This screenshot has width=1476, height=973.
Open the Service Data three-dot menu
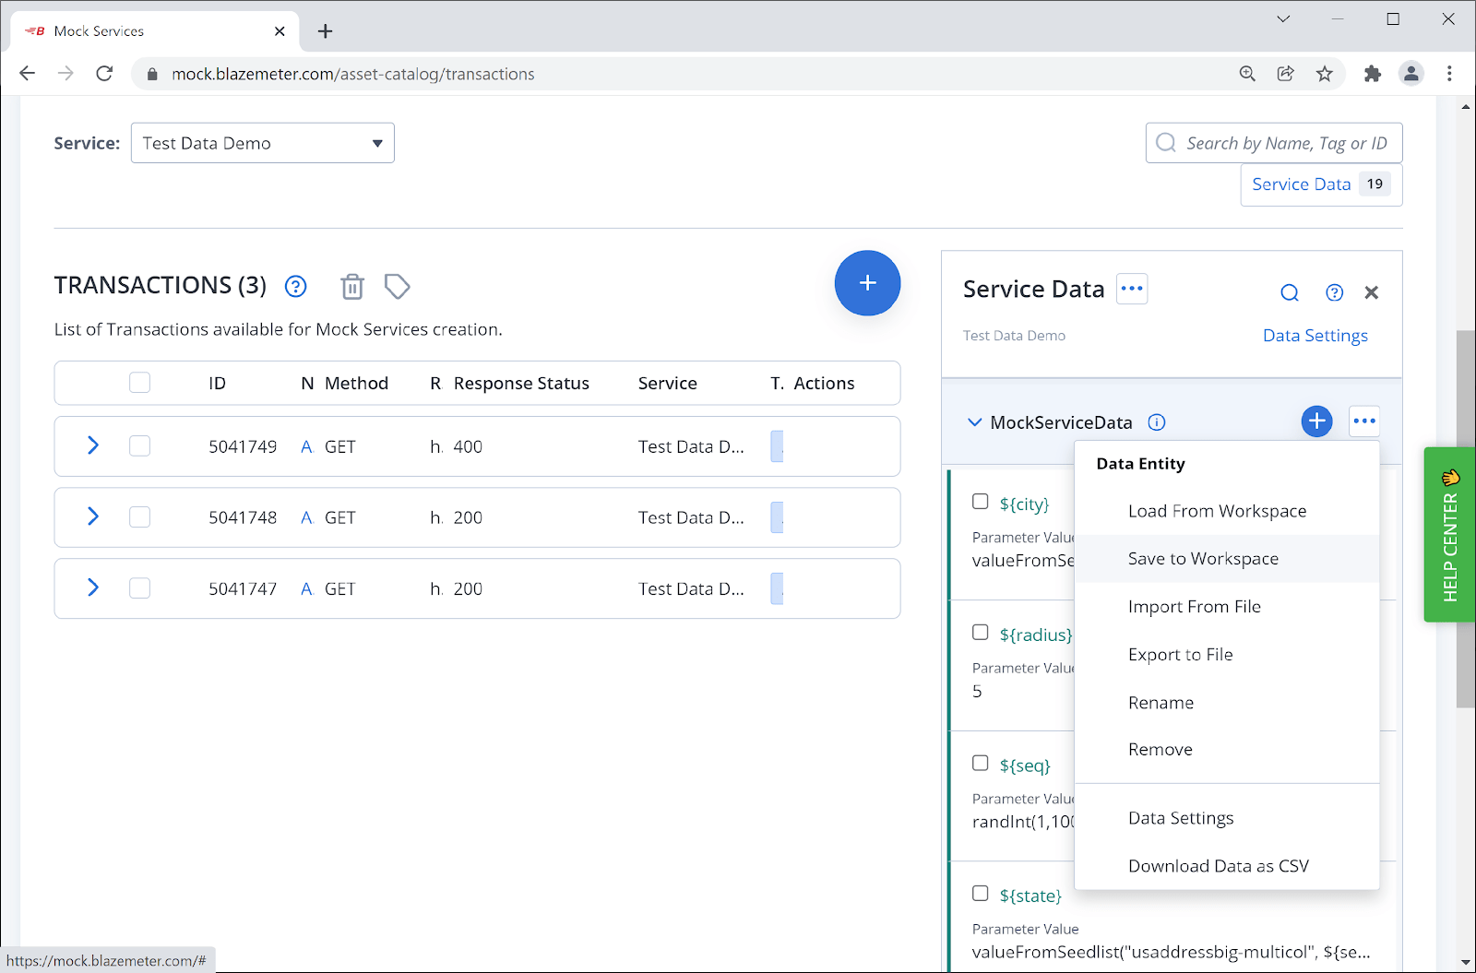[x=1131, y=289]
